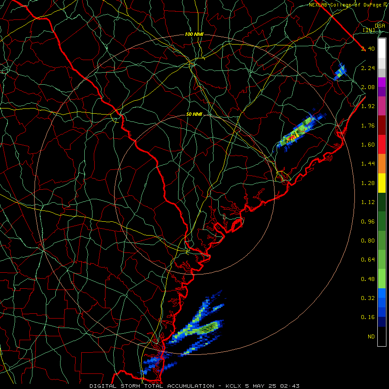Click the 100 NMI range ring label

tap(194, 34)
